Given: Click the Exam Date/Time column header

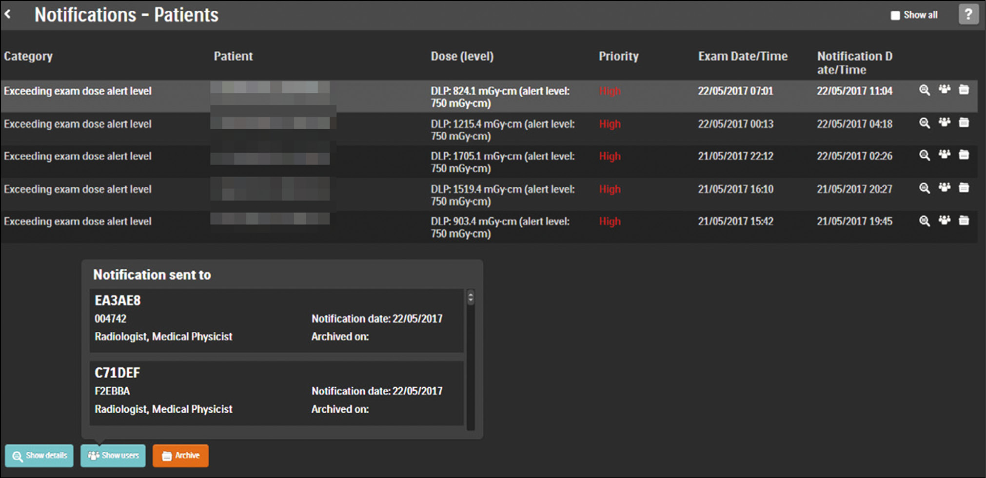Looking at the screenshot, I should coord(742,57).
